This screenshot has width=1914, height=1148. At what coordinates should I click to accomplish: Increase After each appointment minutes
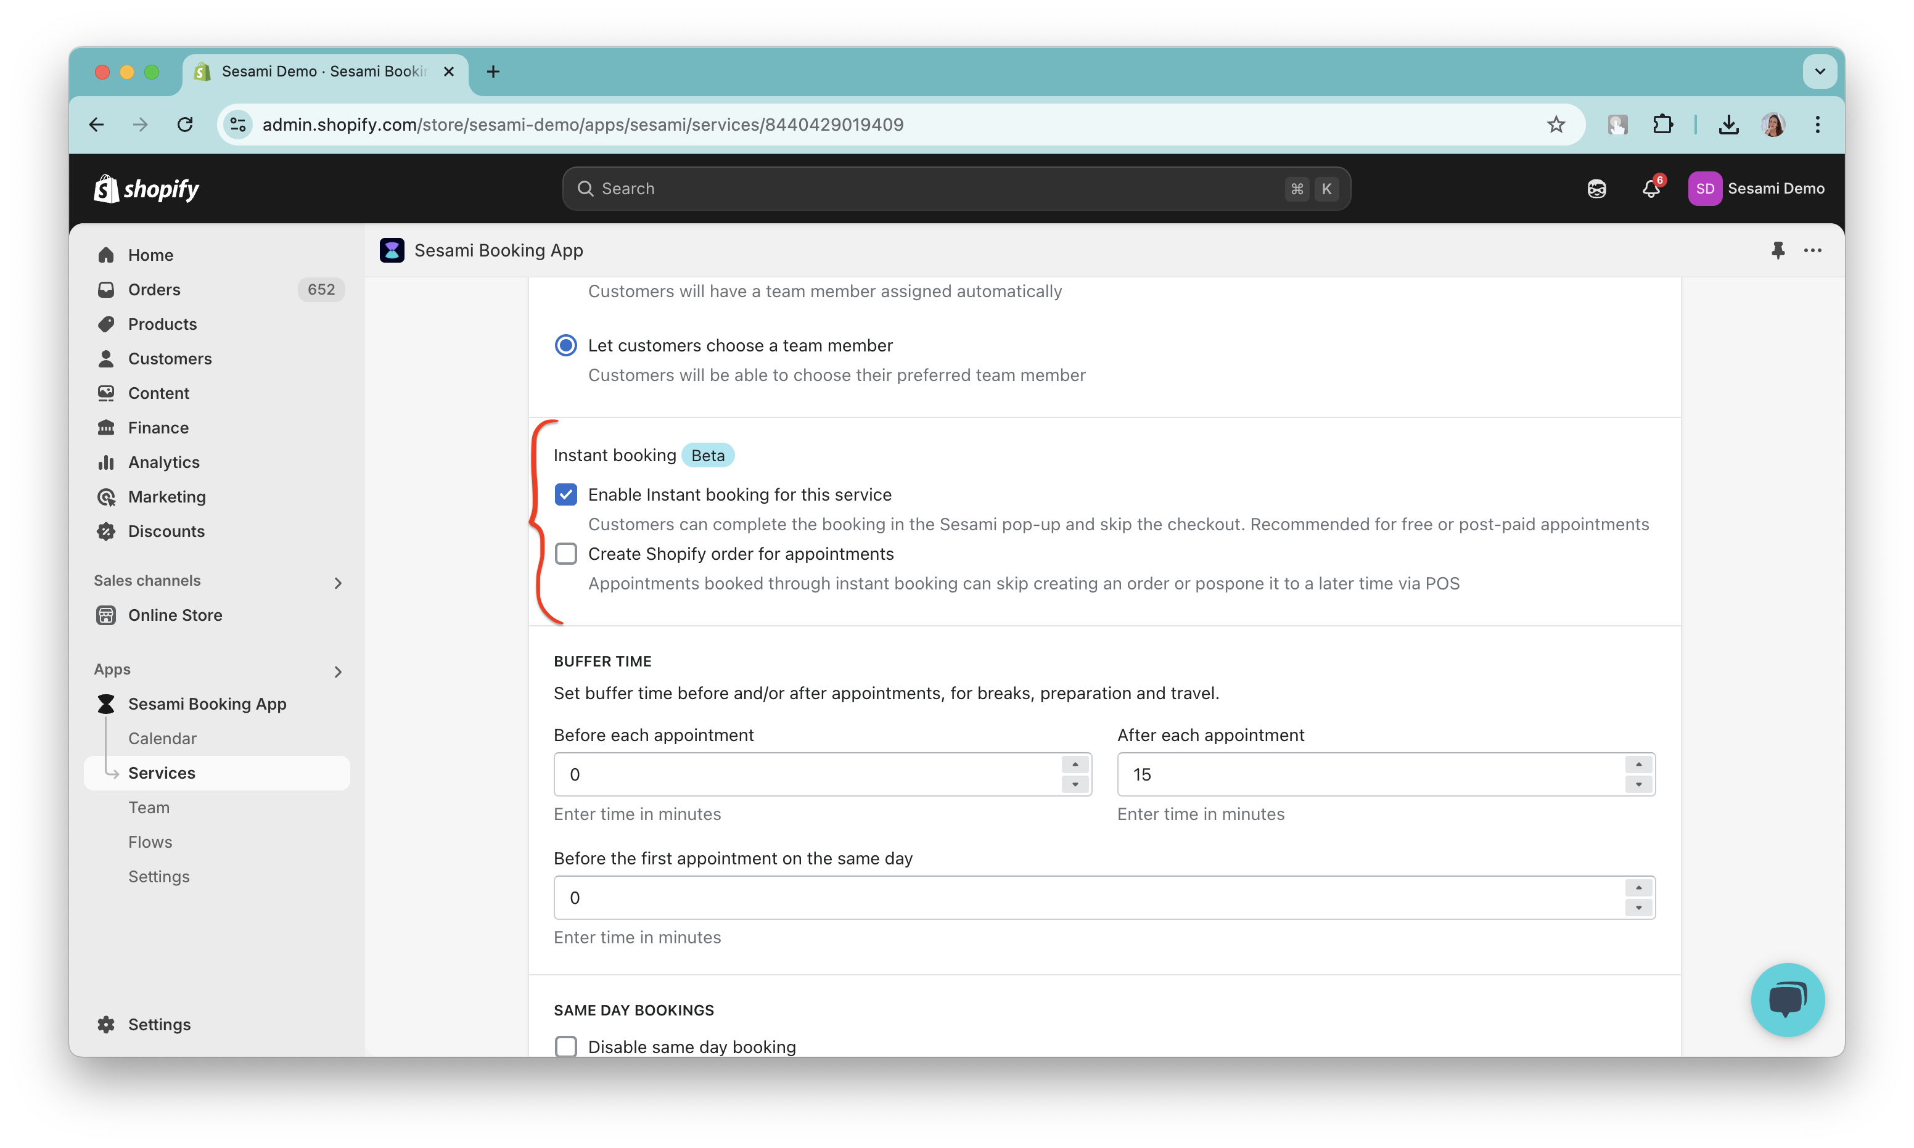pos(1638,765)
